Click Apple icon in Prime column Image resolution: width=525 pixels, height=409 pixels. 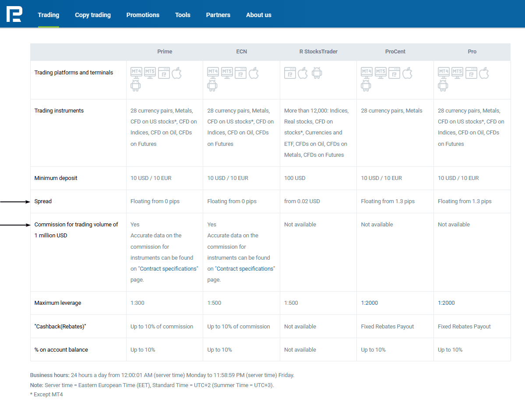click(x=177, y=73)
